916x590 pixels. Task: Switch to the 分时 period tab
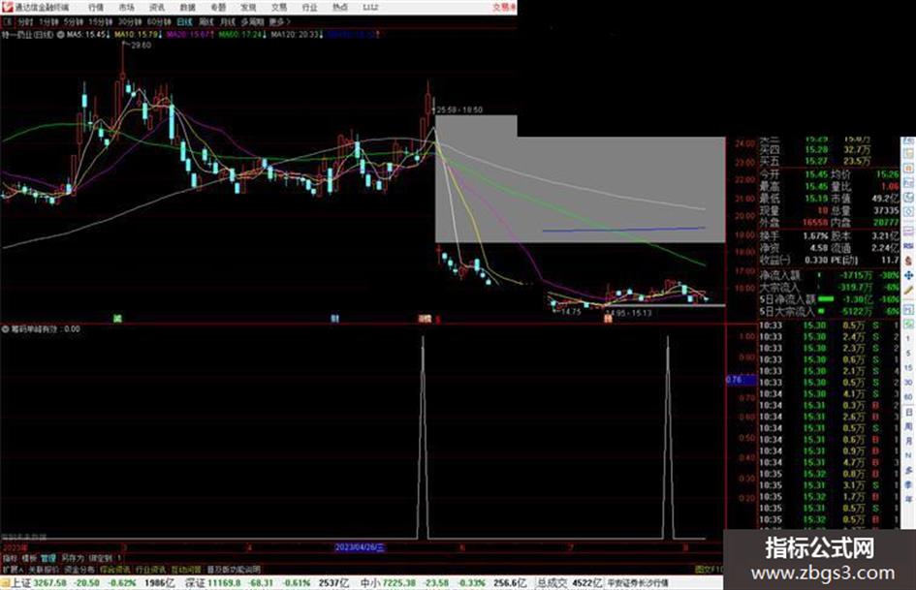tap(24, 21)
